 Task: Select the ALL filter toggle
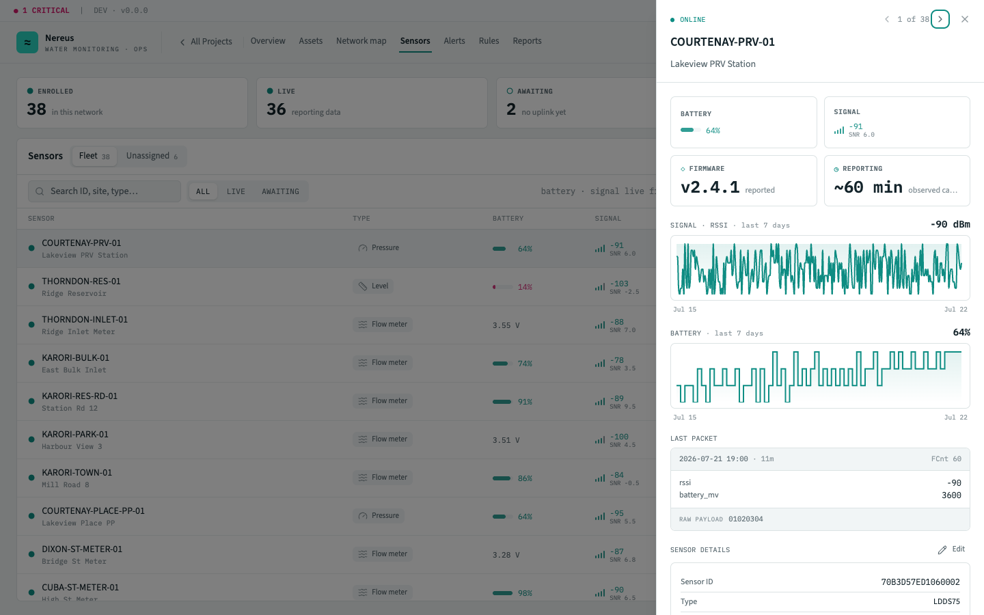point(203,191)
